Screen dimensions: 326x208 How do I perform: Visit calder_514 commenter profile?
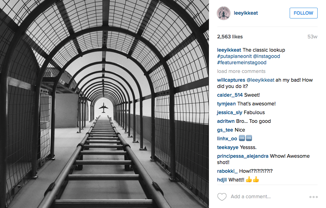(x=230, y=95)
